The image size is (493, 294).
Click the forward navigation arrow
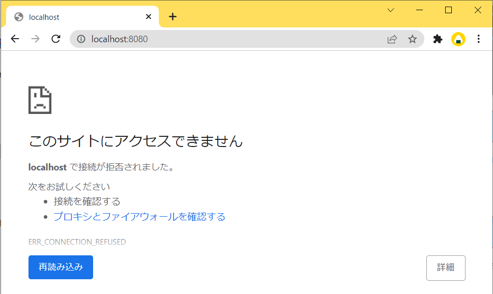(36, 39)
